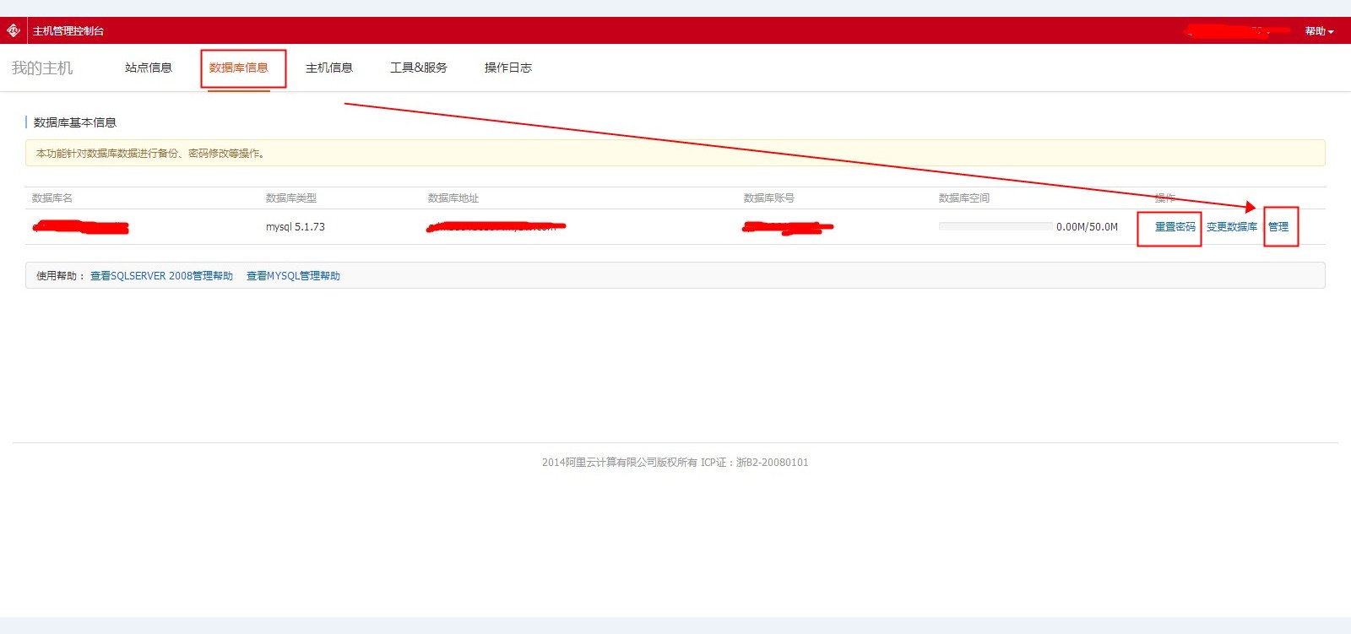Open the 管理 link for the database
1351x634 pixels.
pos(1278,227)
